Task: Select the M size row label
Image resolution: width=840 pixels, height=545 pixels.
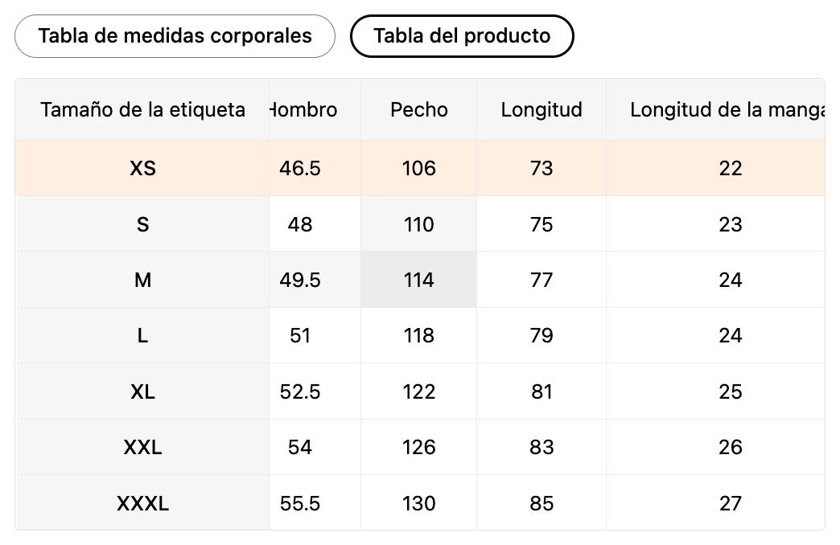Action: click(x=142, y=280)
